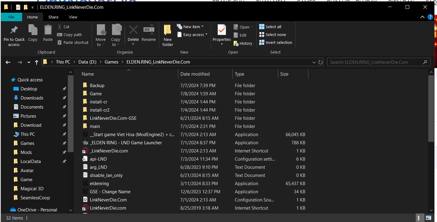The image size is (437, 222).
Task: Select the GSE - Change Name application
Action: [x=110, y=192]
